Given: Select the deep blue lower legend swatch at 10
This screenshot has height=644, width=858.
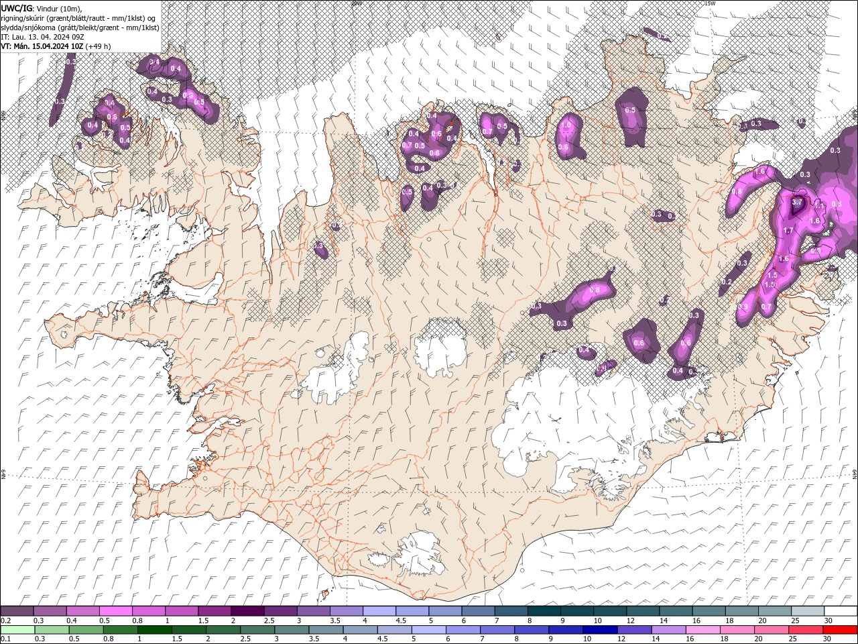Looking at the screenshot, I should [x=600, y=630].
